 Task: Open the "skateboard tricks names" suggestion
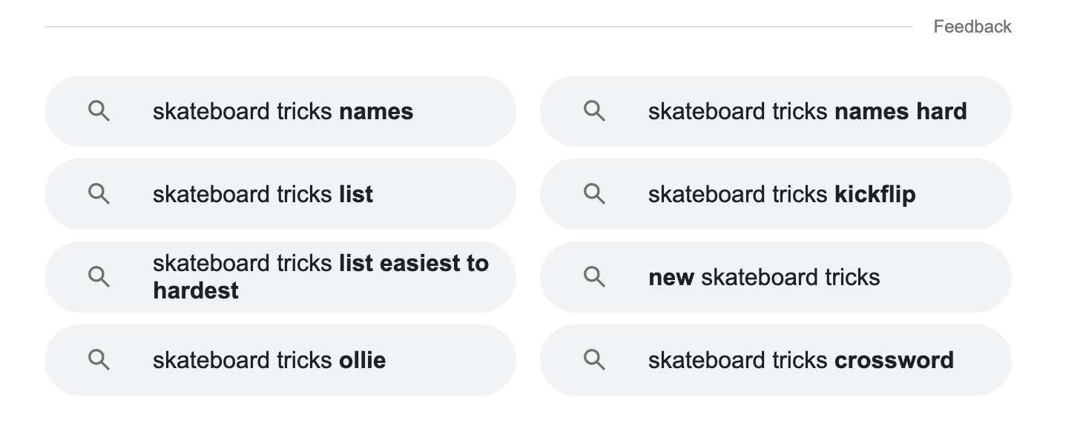pos(283,111)
